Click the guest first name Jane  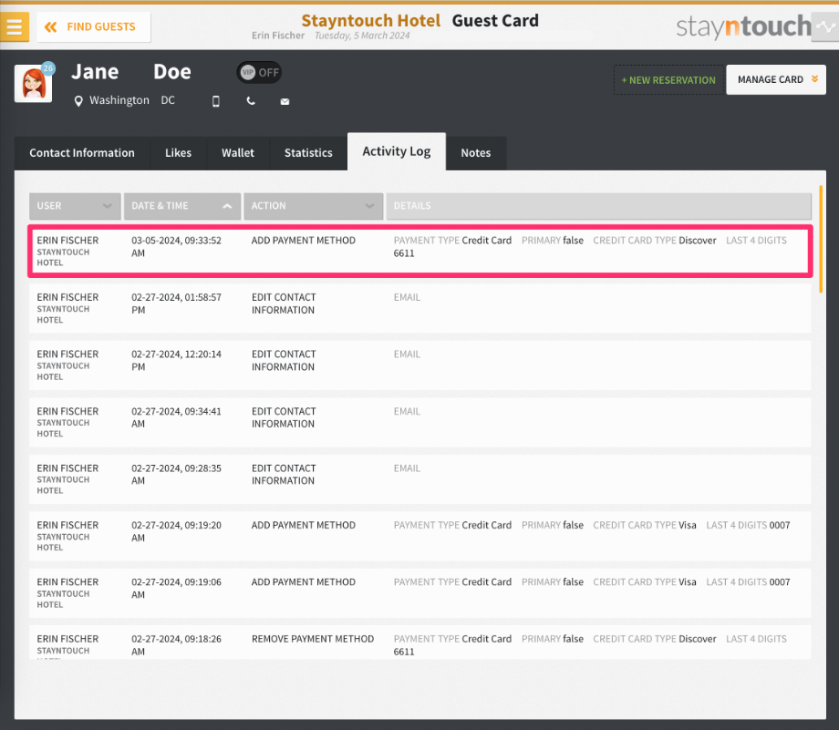tap(95, 72)
